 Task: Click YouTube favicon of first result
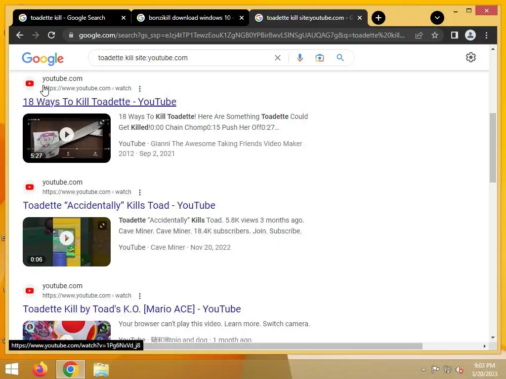[x=30, y=83]
